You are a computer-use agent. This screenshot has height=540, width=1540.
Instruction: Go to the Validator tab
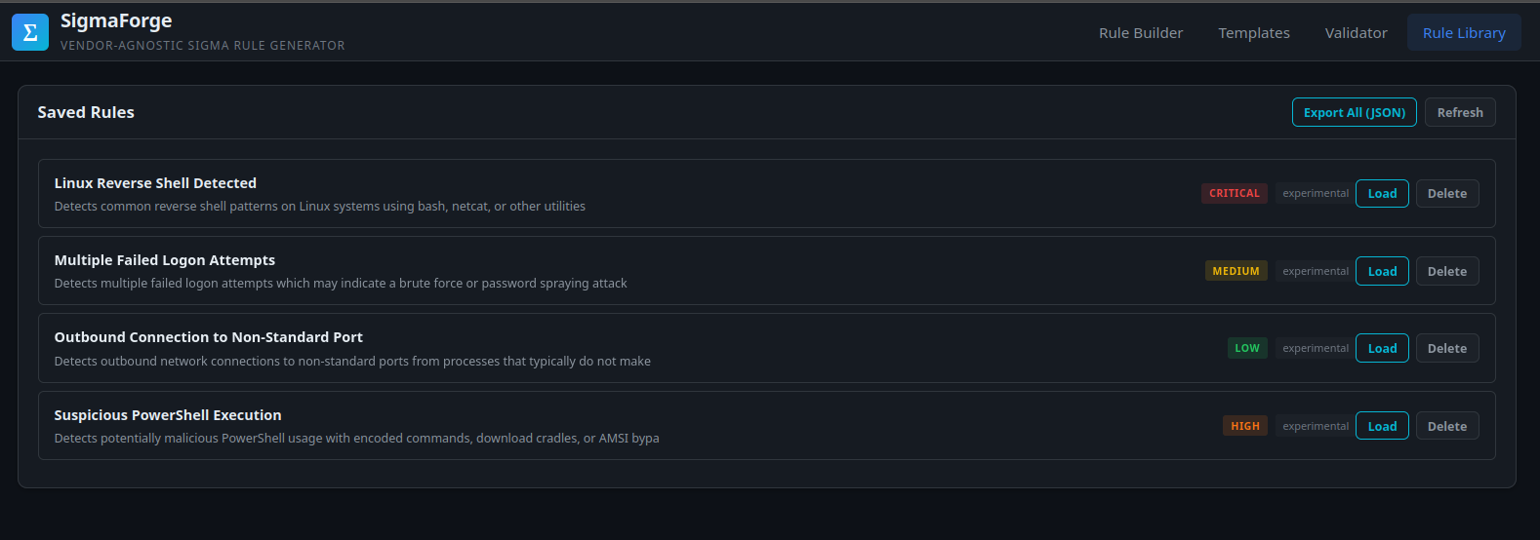point(1356,33)
